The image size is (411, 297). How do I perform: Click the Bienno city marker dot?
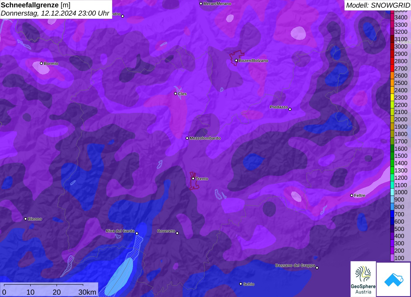click(26, 219)
